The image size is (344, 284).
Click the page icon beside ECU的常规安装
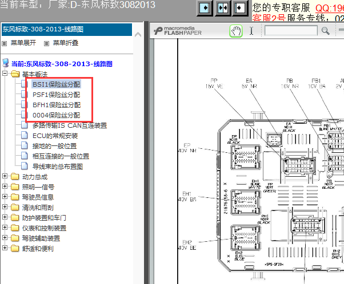(25, 135)
